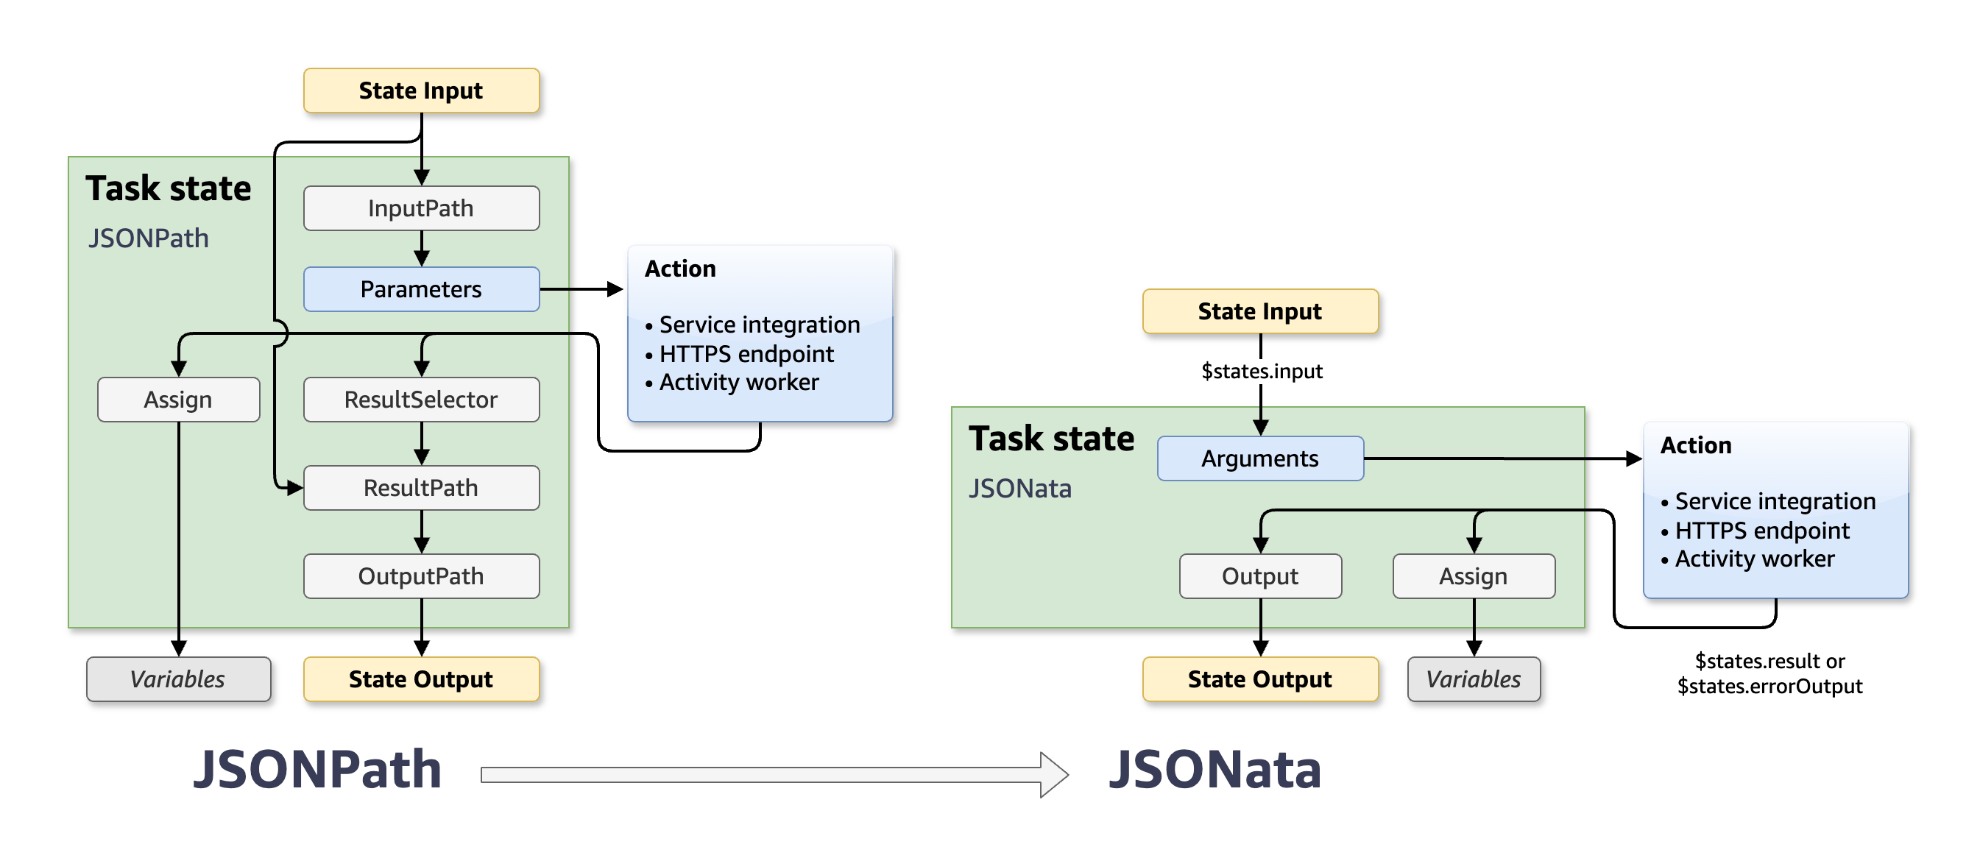Click Task state title above the JSONPath label
Viewport: 1980px width, 861px height.
[x=169, y=188]
